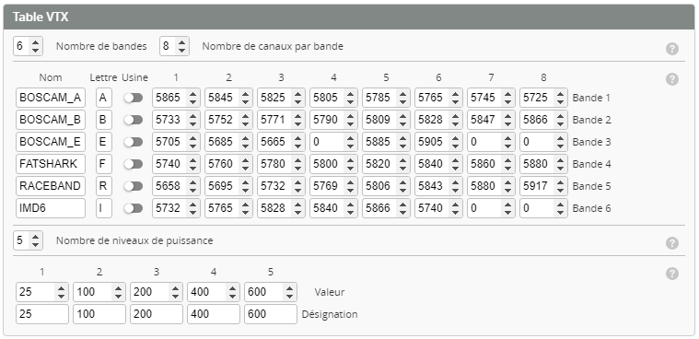699x339 pixels.
Task: Click the Valeur field showing 100
Action: [99, 292]
